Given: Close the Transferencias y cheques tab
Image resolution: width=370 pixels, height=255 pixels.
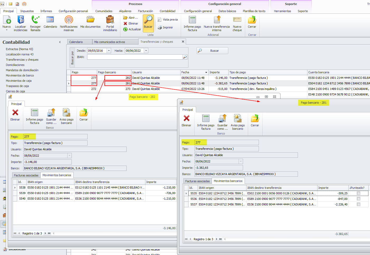Looking at the screenshot, I should coord(183,42).
